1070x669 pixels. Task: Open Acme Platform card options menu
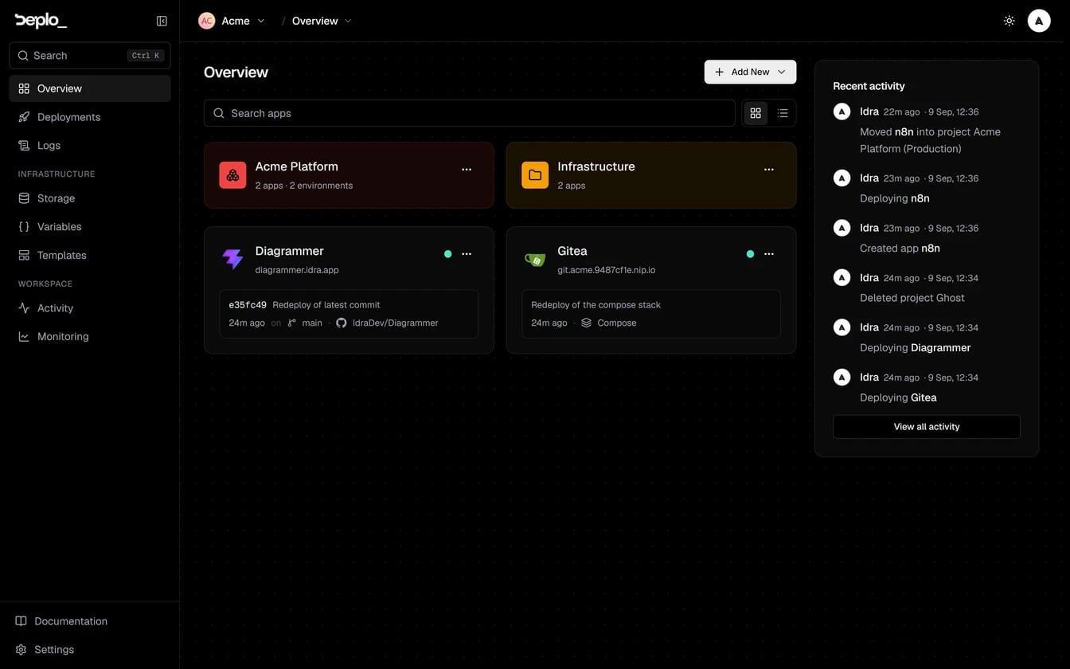point(467,170)
